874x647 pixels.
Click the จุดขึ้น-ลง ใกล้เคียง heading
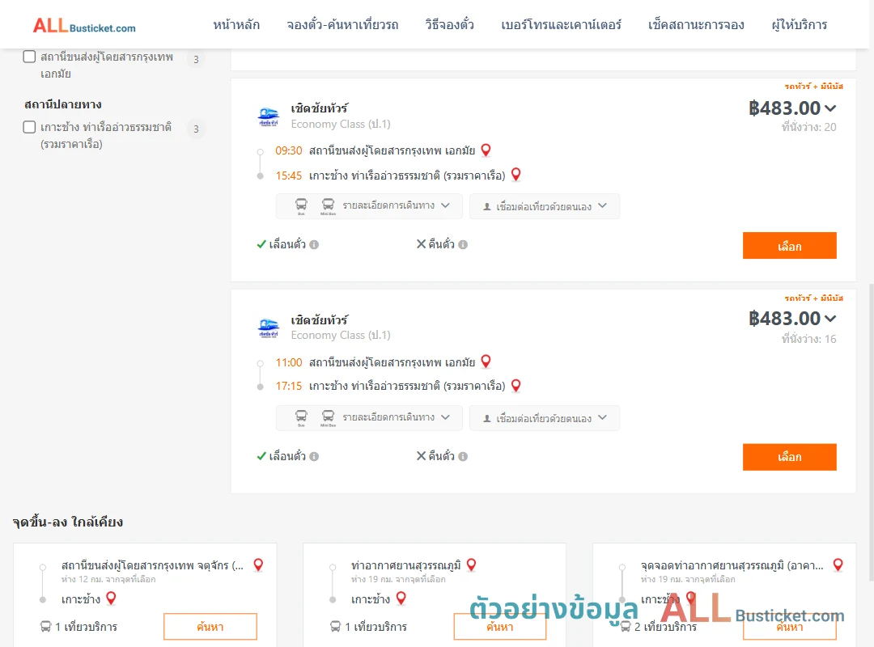coord(68,522)
